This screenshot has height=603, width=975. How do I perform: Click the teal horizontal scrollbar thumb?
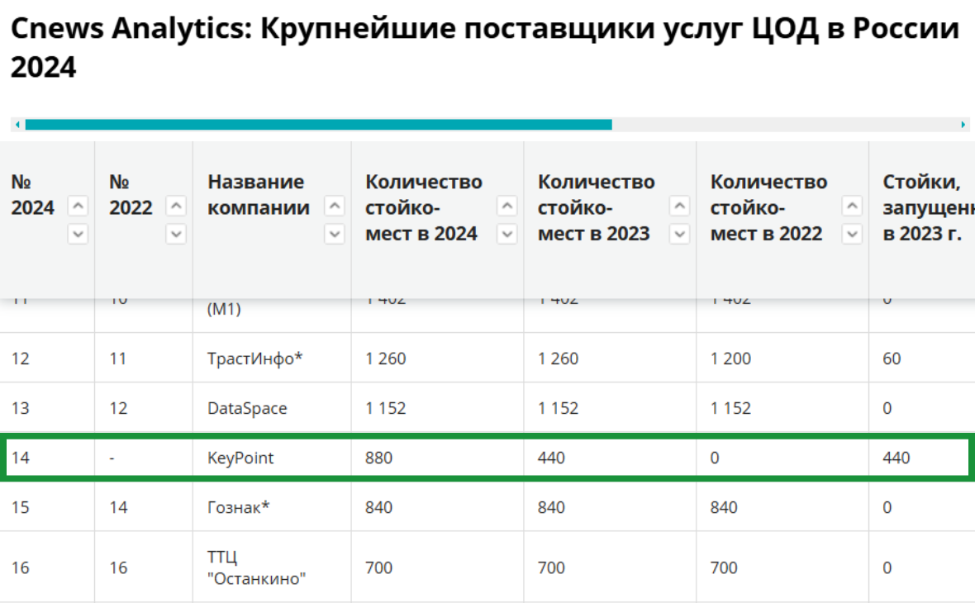click(318, 125)
